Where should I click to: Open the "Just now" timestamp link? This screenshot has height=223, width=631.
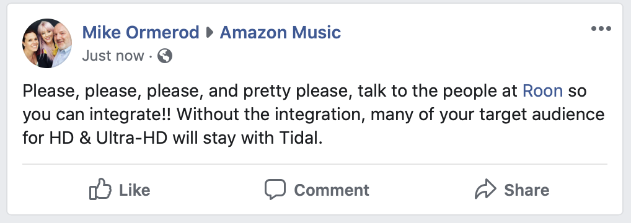(113, 56)
